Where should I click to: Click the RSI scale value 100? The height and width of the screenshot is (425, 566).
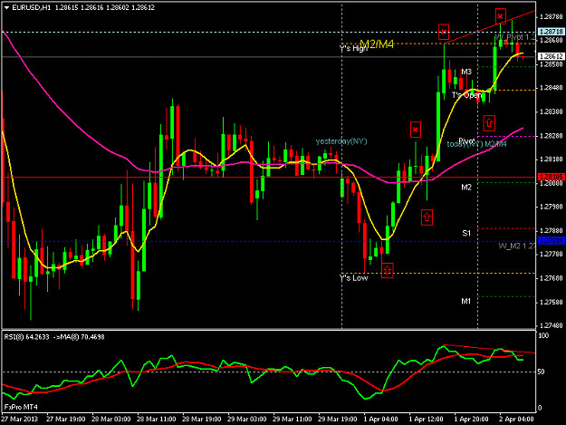pos(542,336)
